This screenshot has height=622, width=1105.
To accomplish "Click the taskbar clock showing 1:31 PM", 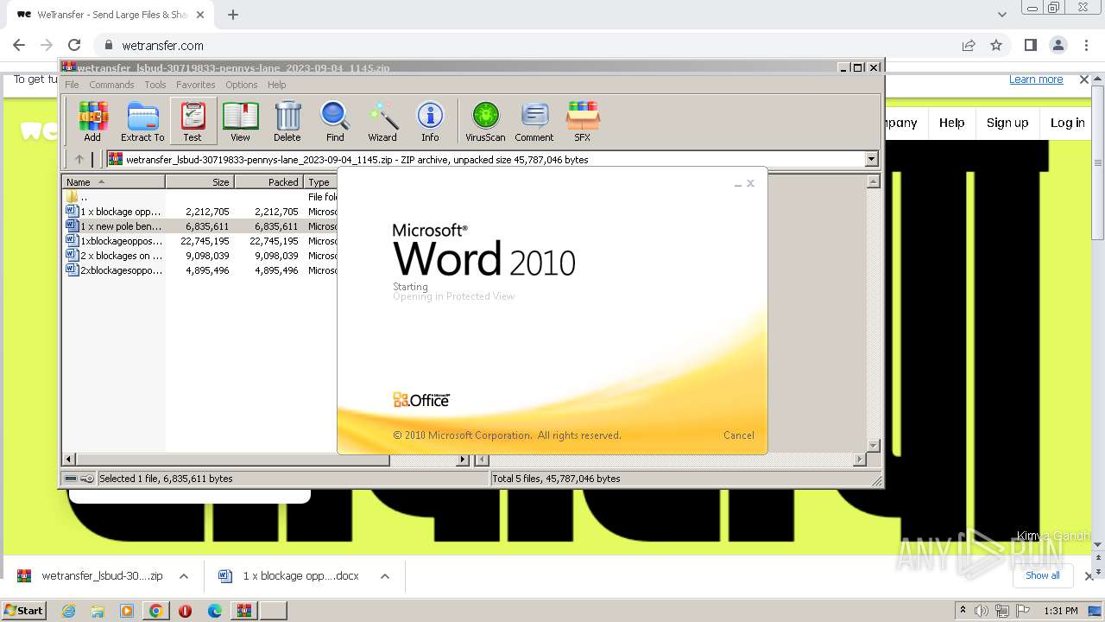I will 1061,611.
